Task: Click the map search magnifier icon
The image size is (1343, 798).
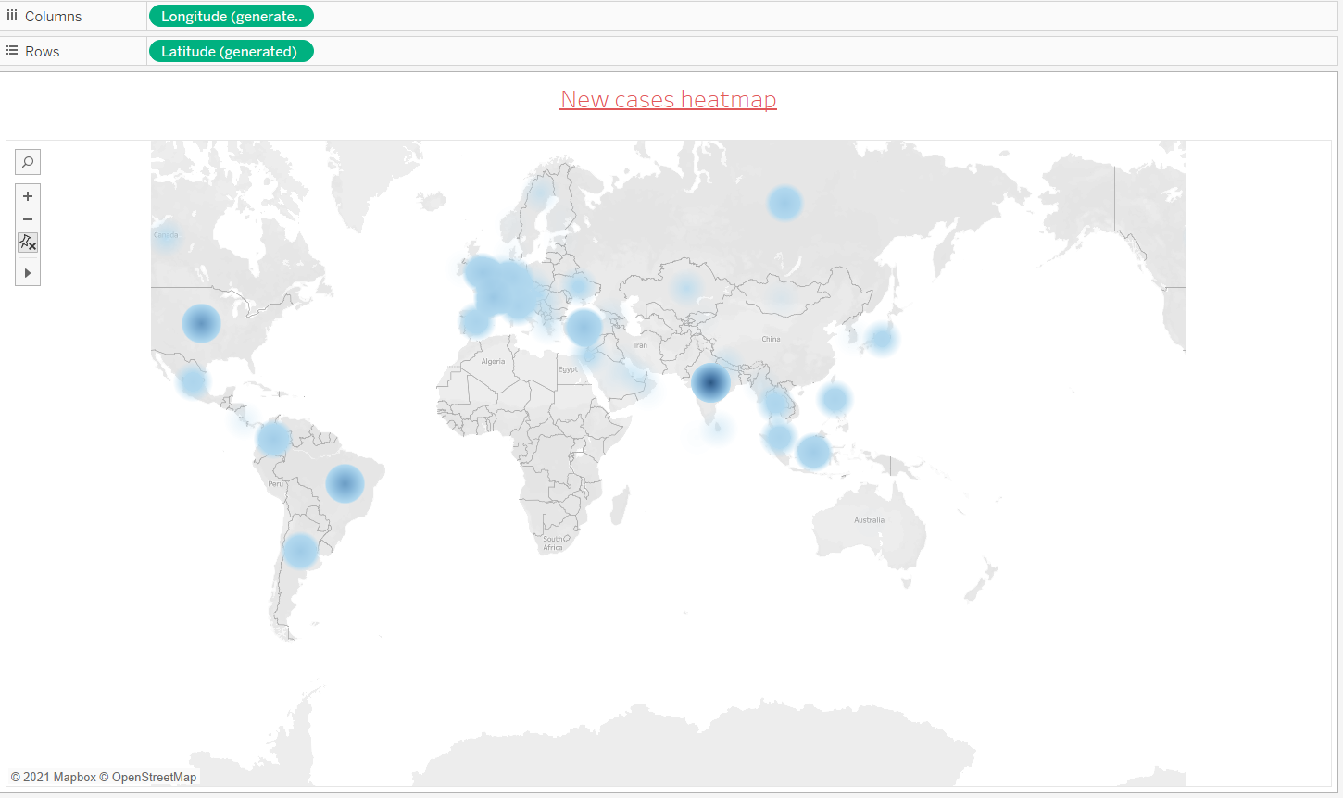Action: (28, 162)
